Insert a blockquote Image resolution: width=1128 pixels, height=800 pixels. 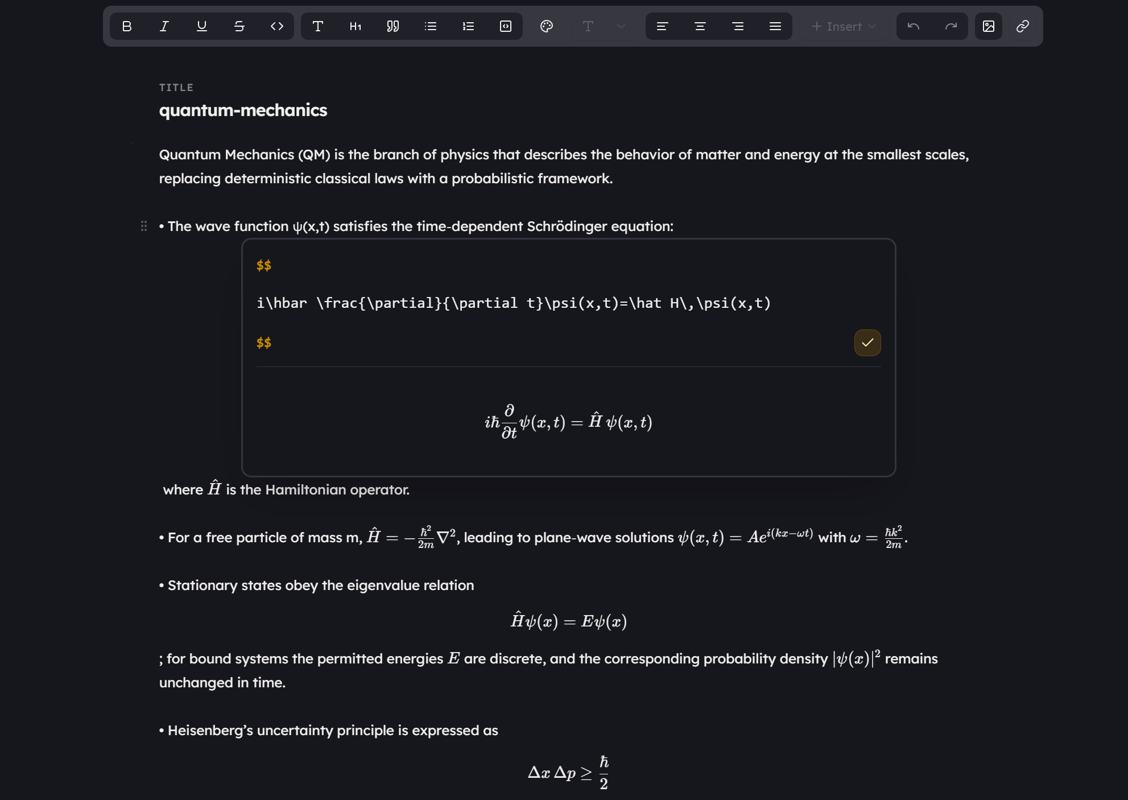[x=392, y=26]
